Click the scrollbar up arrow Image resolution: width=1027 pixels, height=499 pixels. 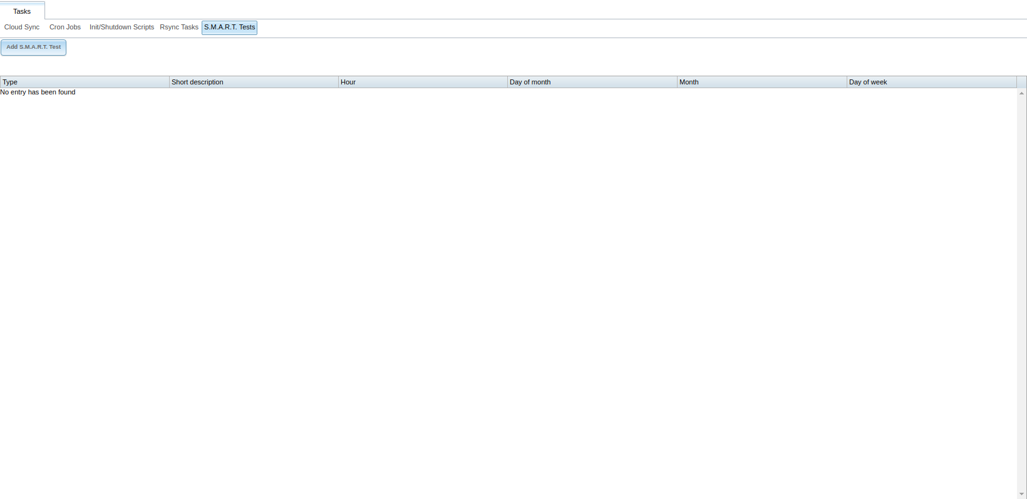[x=1021, y=93]
